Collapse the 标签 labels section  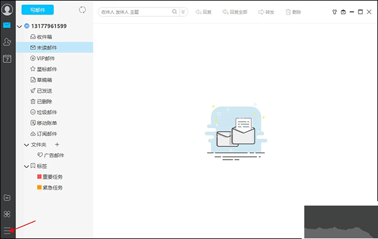coord(26,166)
